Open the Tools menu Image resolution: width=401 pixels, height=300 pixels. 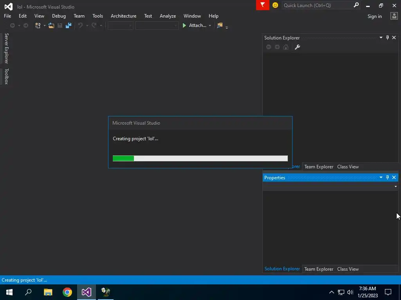coord(98,16)
